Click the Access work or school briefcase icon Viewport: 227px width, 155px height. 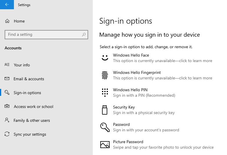pos(7,106)
